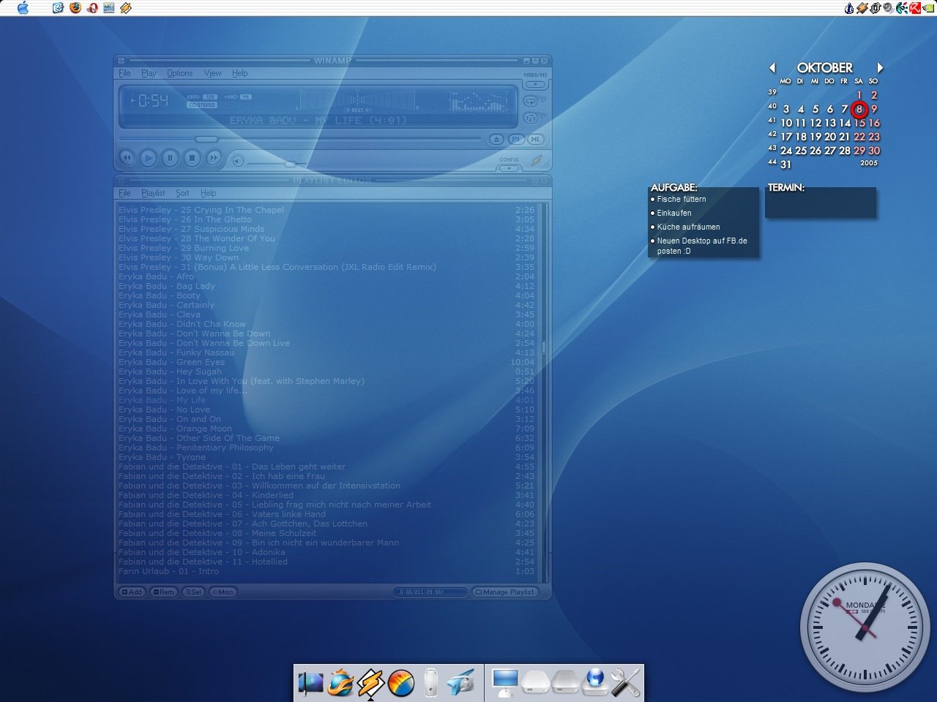
Task: Open Winamp Options menu
Action: point(180,73)
